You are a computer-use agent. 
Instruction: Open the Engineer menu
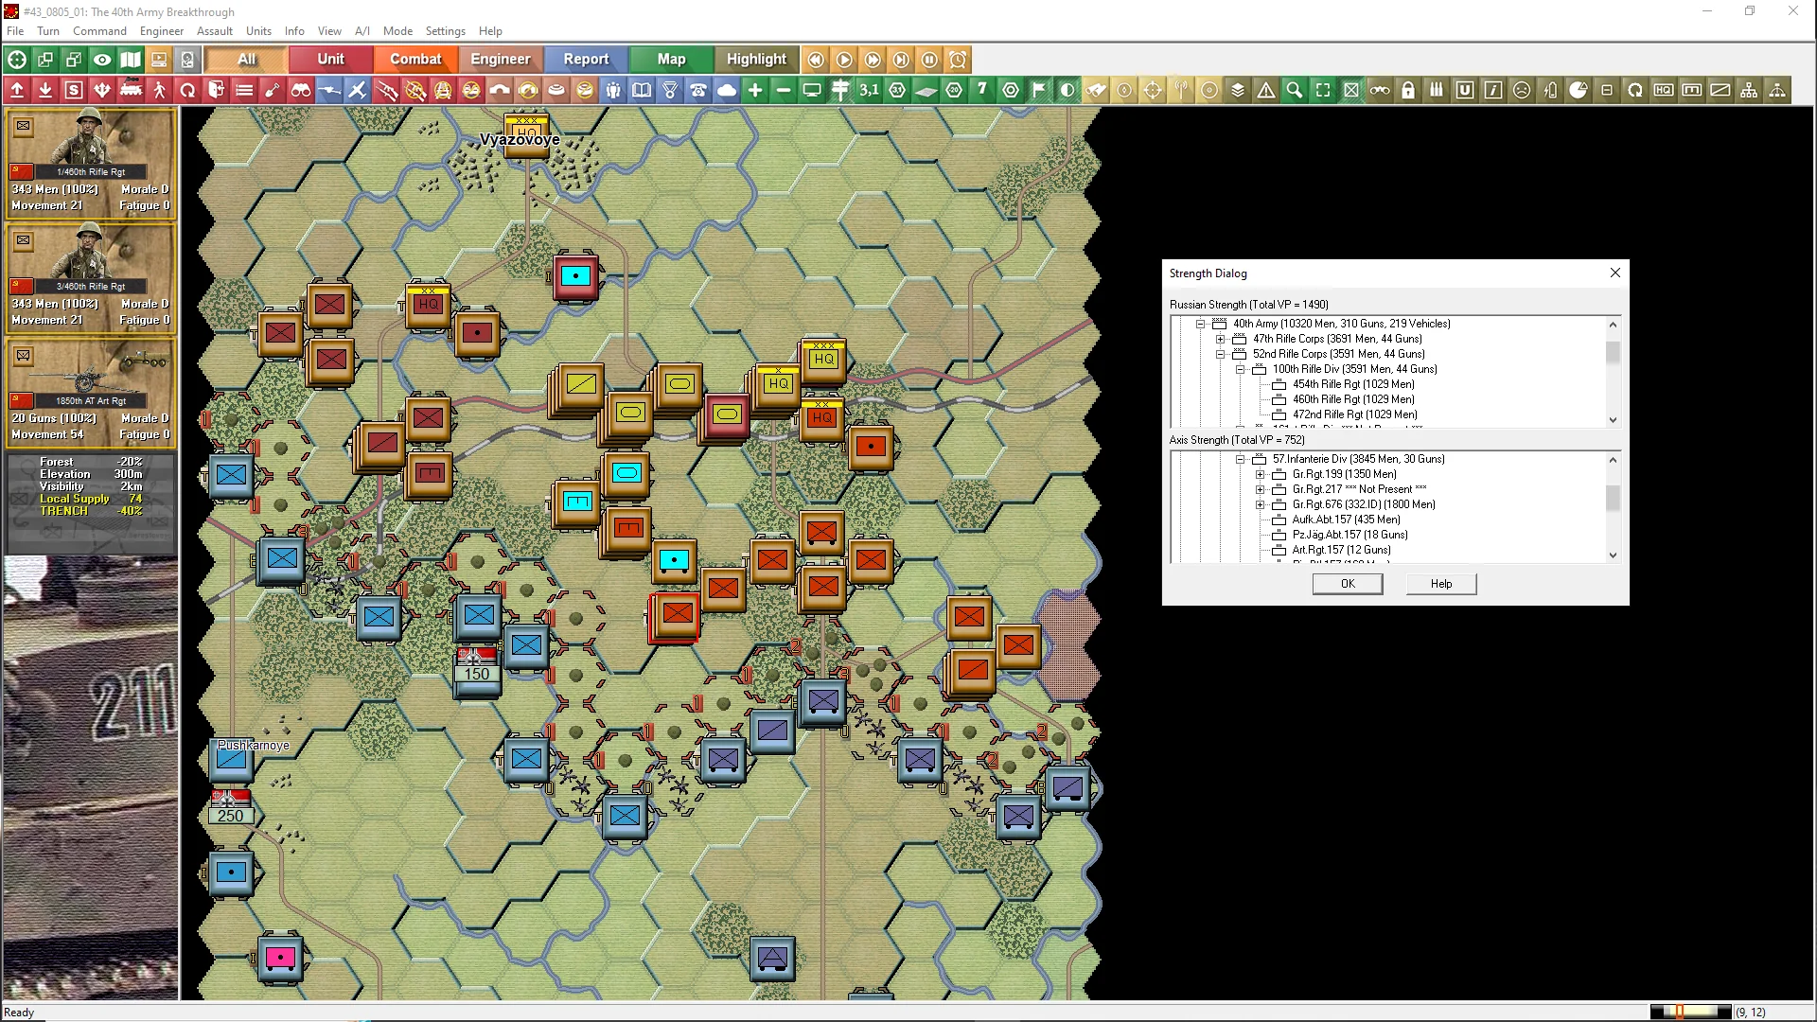coord(162,31)
